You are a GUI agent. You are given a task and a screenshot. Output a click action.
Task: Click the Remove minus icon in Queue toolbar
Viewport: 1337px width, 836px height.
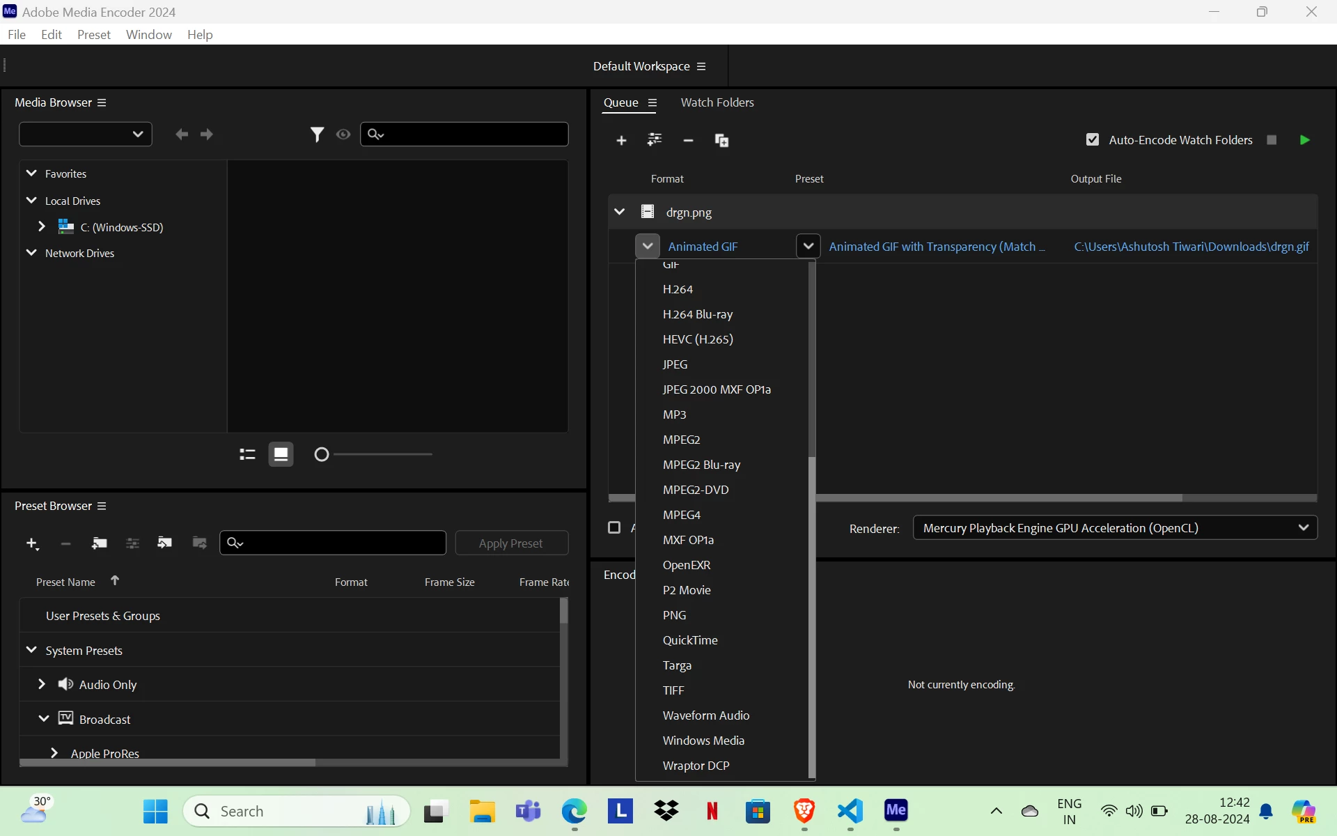[x=688, y=141]
